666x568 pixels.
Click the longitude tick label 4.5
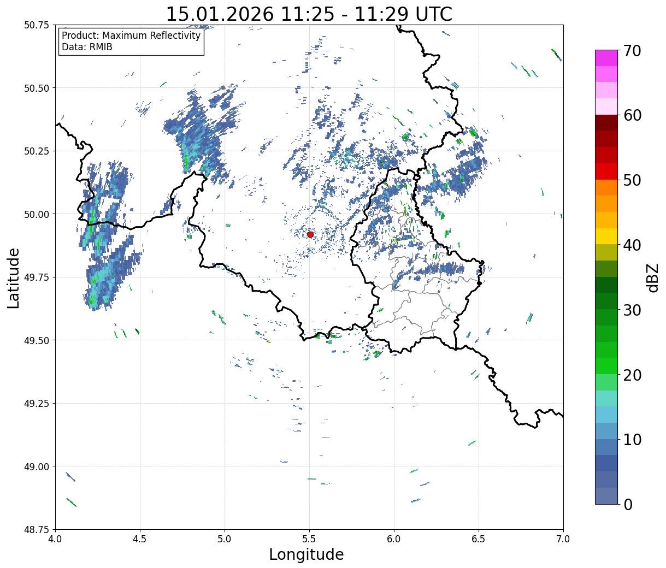[x=140, y=539]
